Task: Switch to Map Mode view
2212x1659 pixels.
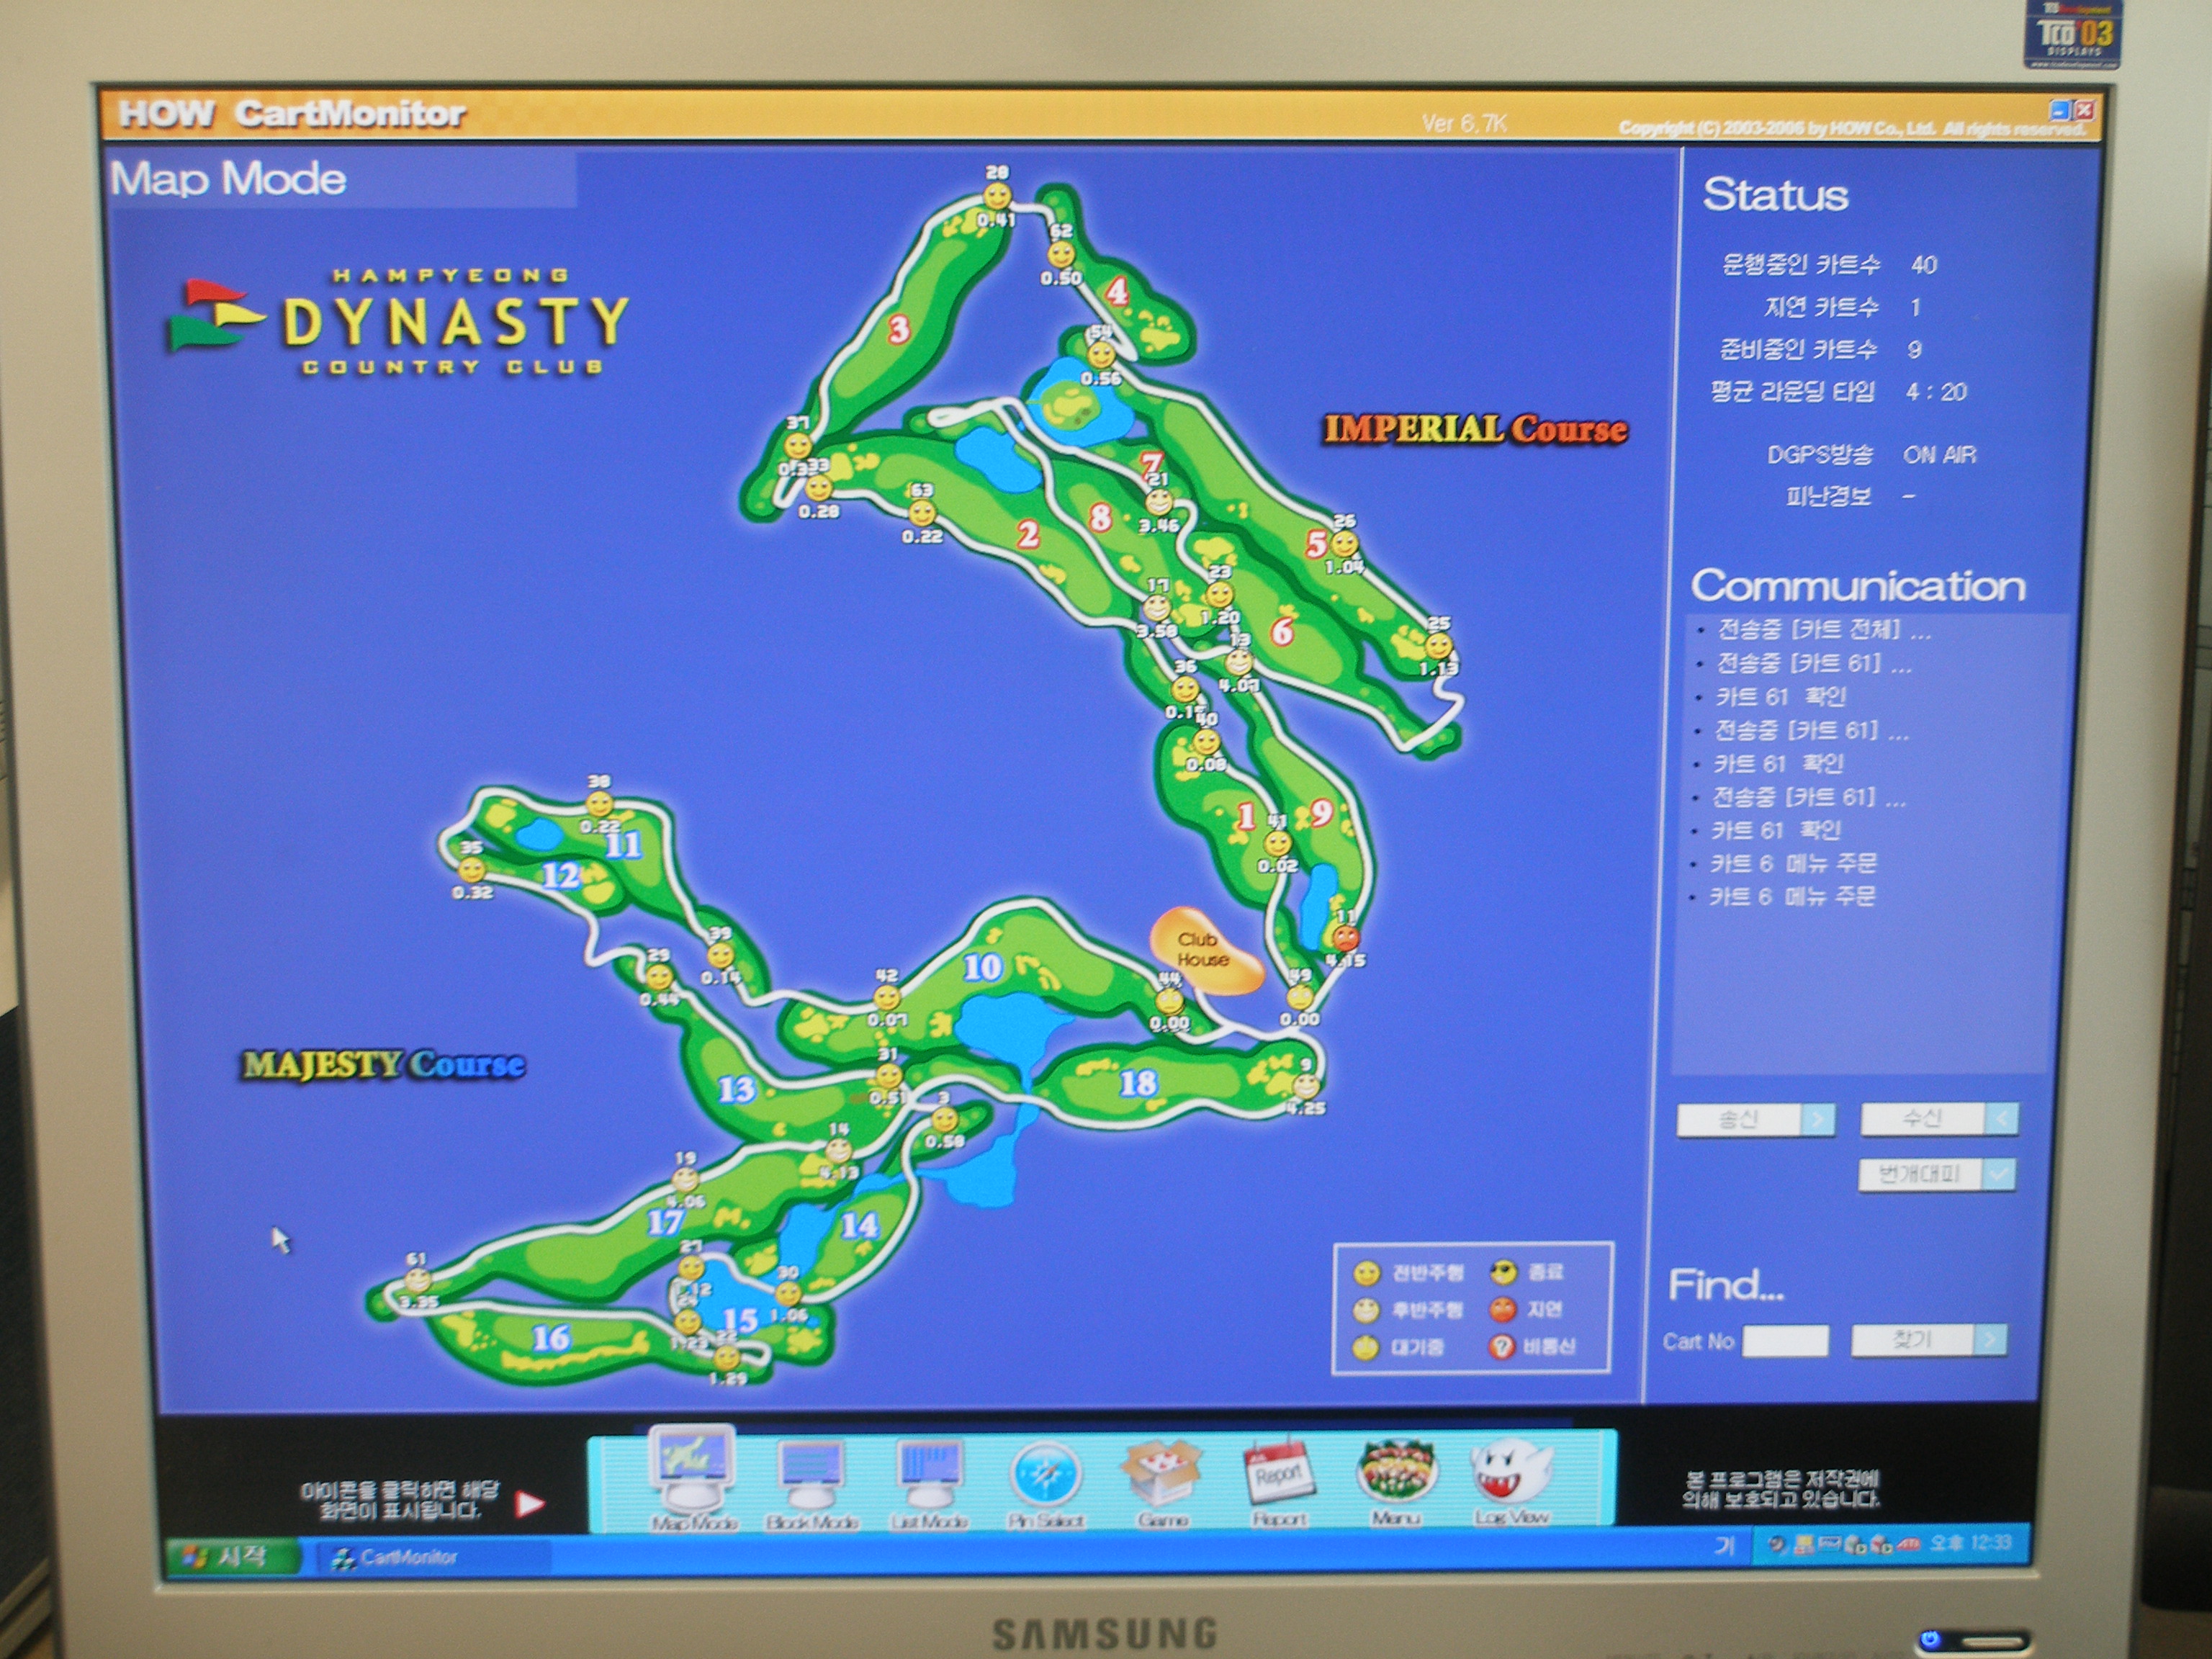Action: 692,1478
